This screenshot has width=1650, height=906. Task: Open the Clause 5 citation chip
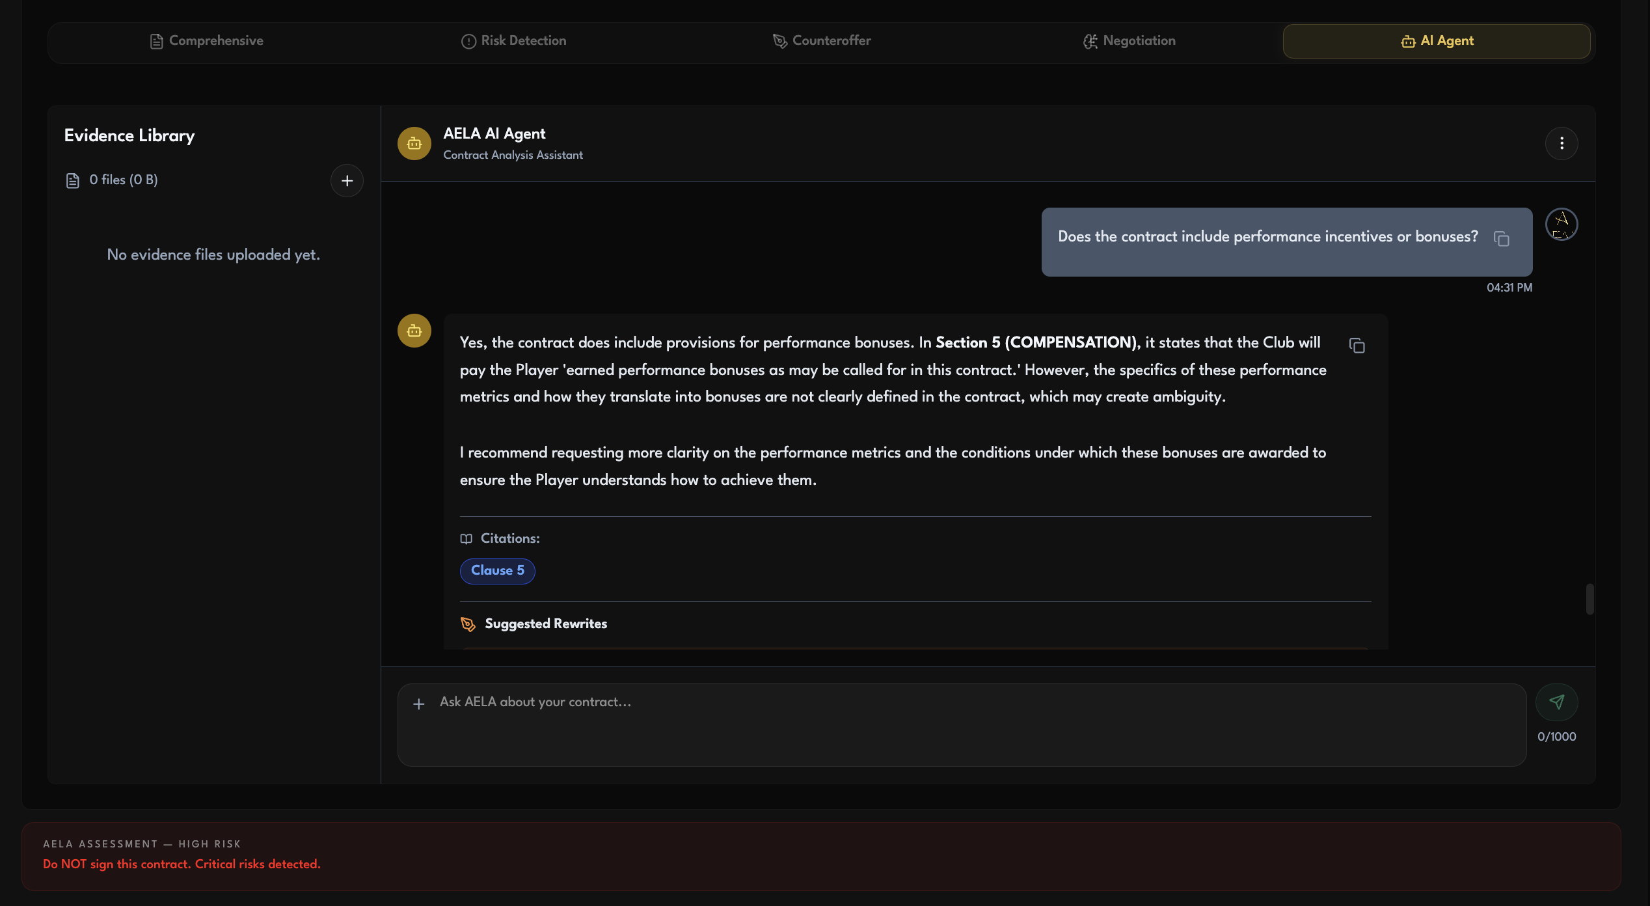497,571
